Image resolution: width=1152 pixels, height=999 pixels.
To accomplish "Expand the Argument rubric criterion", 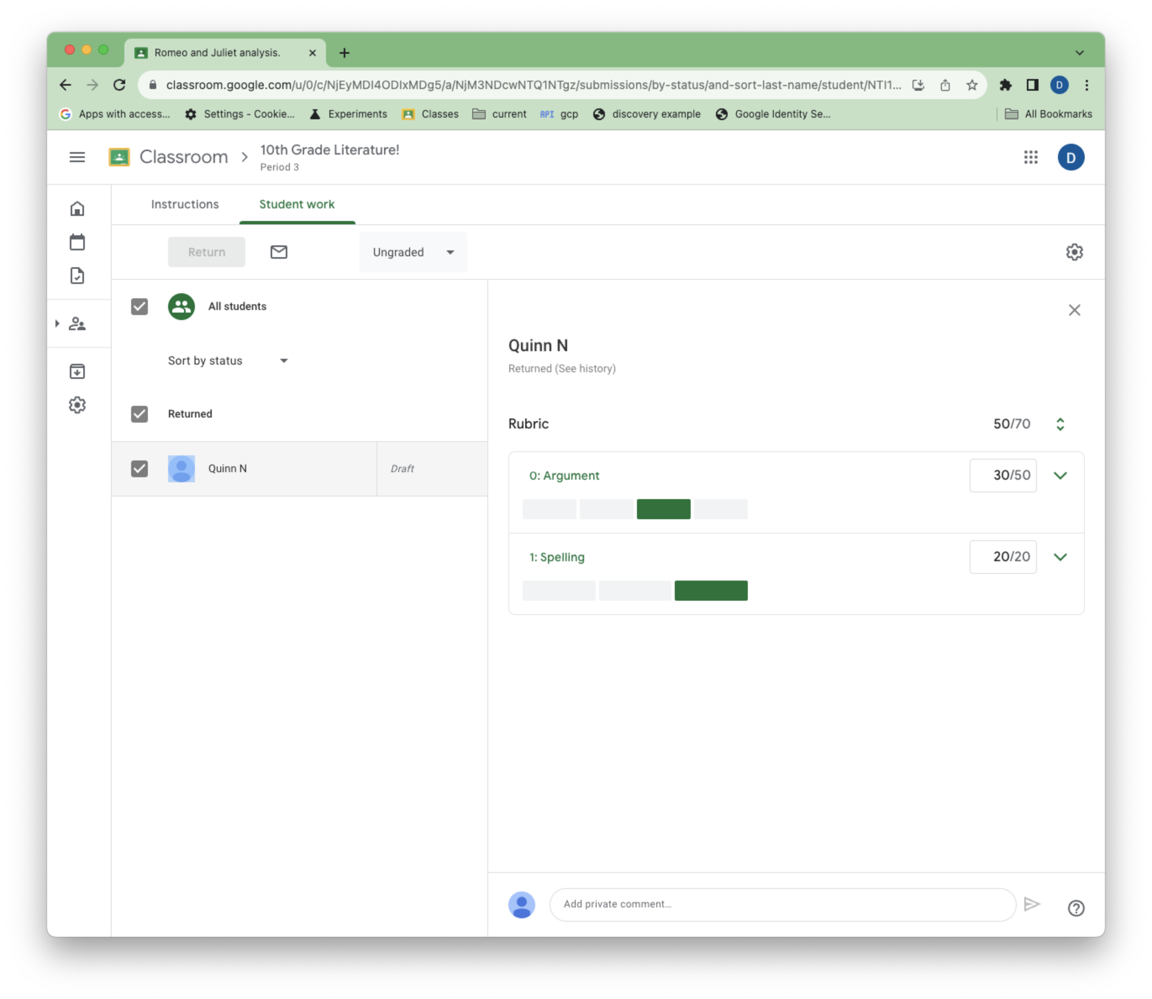I will coord(1060,475).
